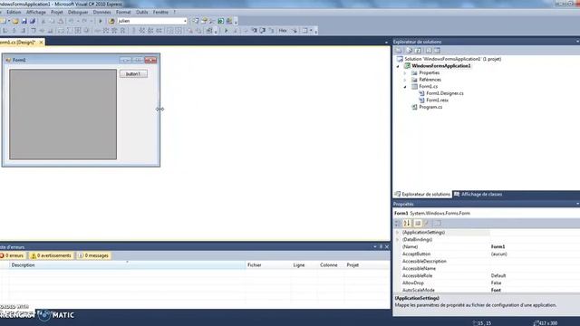Select Form1.resx file
Screen dimensions: 580x326
point(437,101)
